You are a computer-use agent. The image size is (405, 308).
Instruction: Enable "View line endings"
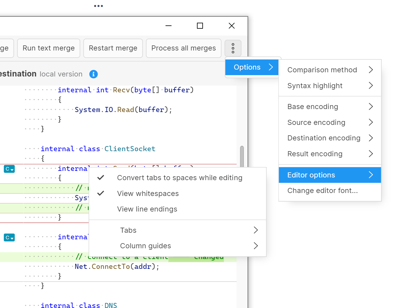(x=147, y=209)
